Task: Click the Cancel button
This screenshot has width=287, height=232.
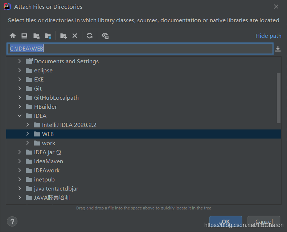Action: click(264, 221)
